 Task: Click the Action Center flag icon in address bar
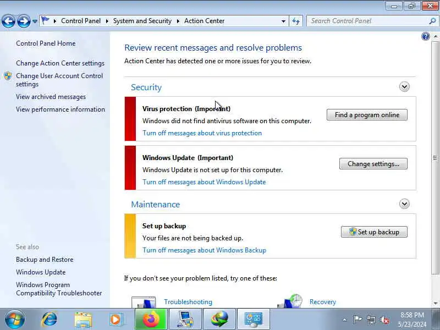(x=45, y=20)
